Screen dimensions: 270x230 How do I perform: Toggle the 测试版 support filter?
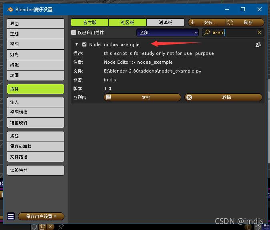pyautogui.click(x=166, y=22)
